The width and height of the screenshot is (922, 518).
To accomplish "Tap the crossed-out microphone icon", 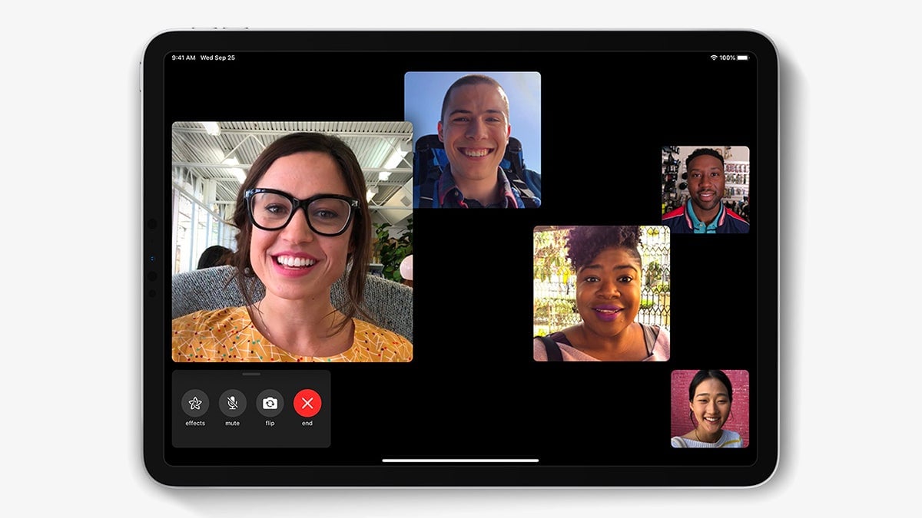I will click(x=232, y=402).
